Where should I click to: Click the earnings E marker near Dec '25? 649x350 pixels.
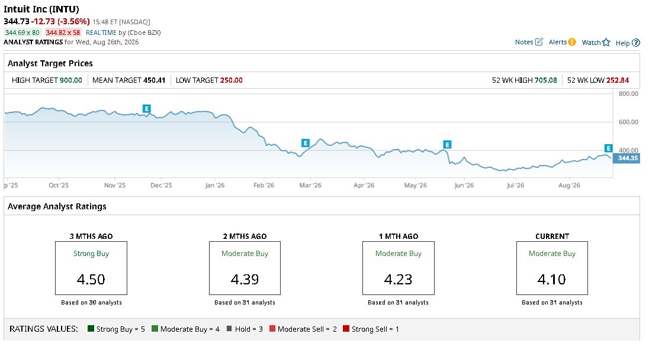pyautogui.click(x=146, y=109)
